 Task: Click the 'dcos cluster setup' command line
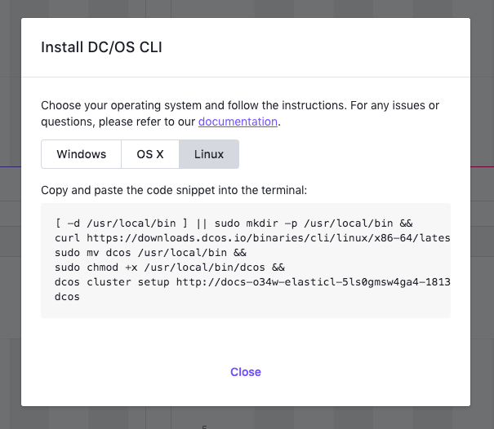pos(252,282)
